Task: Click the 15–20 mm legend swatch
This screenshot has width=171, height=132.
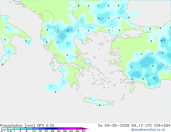Action: pyautogui.click(x=42, y=128)
